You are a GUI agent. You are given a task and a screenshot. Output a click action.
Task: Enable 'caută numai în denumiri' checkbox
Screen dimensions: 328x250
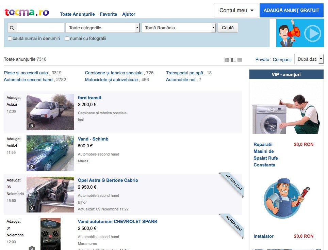click(10, 39)
